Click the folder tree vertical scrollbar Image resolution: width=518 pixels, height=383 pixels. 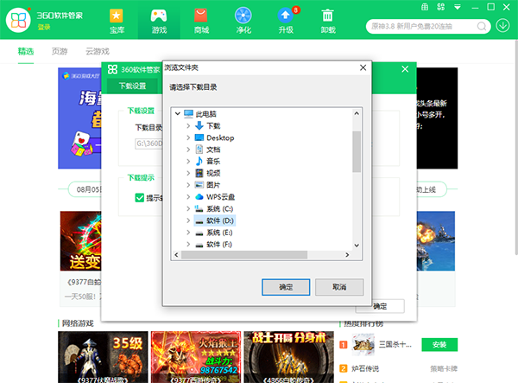click(x=356, y=156)
